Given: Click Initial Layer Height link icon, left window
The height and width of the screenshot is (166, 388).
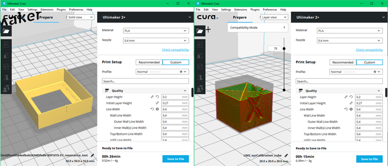Looking at the screenshot, I should click(x=157, y=103).
